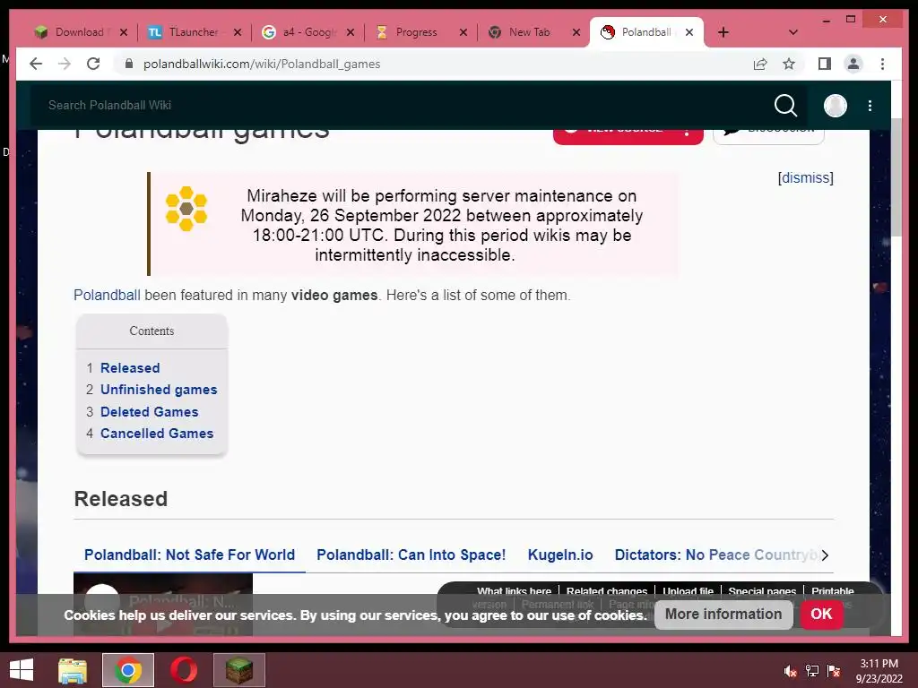Open the Windows Start menu
Screen dimensions: 918x688
tap(22, 670)
